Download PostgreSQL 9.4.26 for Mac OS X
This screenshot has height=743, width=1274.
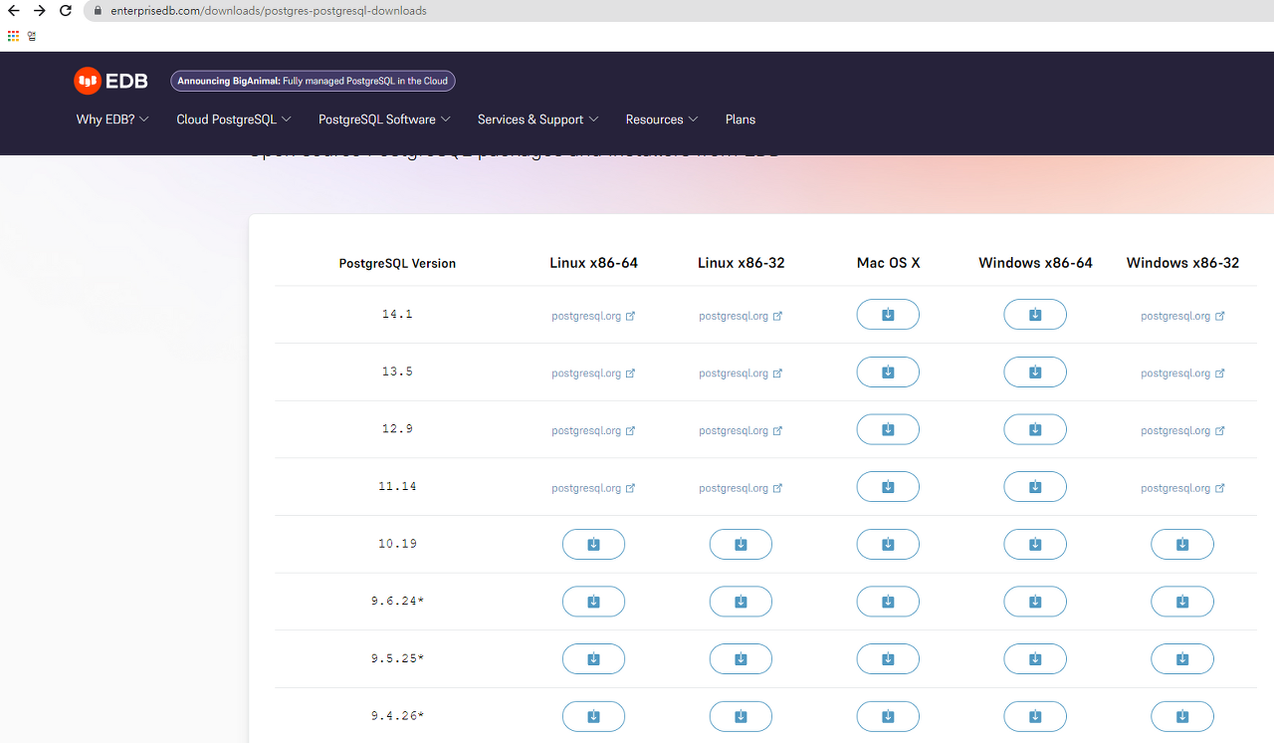click(x=888, y=717)
